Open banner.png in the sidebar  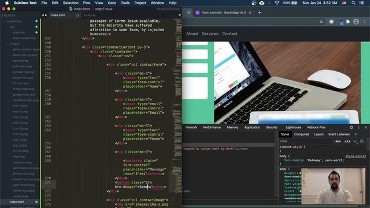click(20, 61)
